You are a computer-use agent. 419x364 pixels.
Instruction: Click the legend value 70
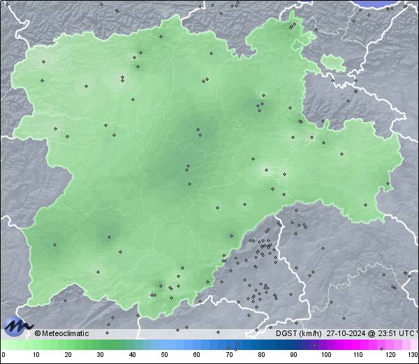(229, 355)
